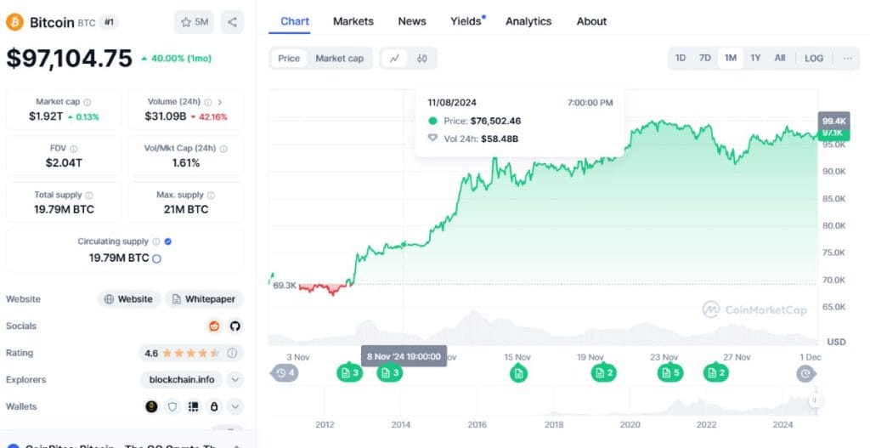Switch to candlestick chart view
This screenshot has height=448, width=870.
point(421,59)
